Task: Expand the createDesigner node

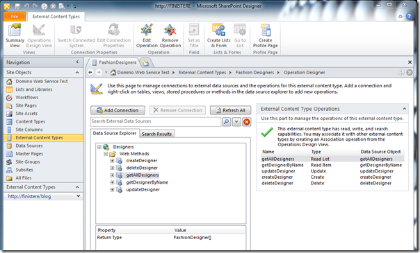Action: 112,161
